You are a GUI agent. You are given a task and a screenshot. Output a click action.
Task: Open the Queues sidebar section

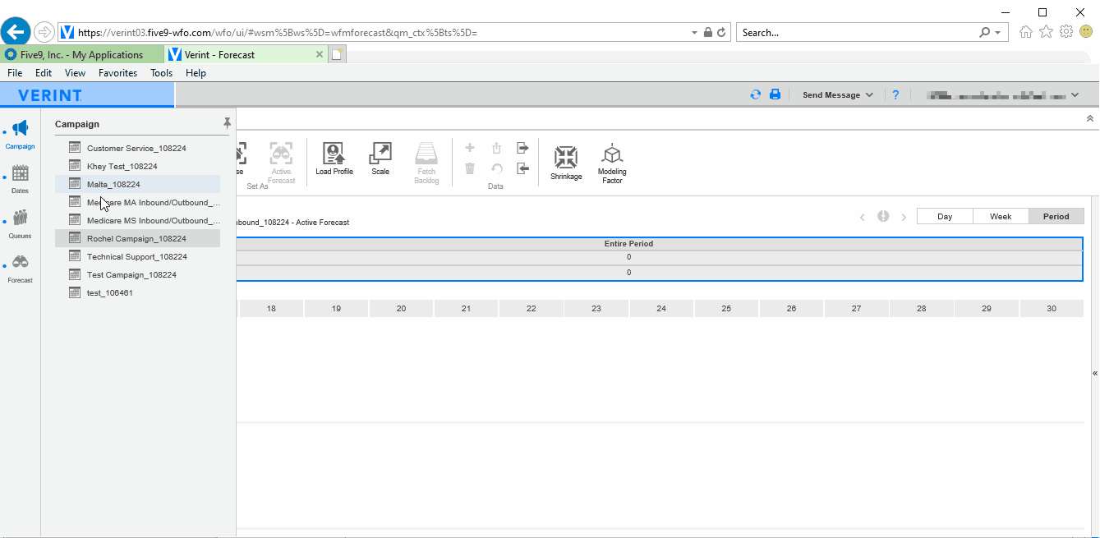click(20, 223)
